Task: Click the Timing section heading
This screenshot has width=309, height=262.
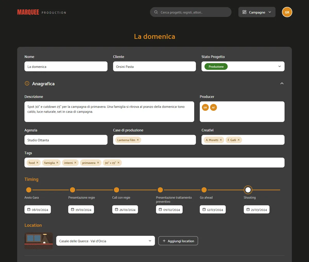Action: (x=31, y=179)
